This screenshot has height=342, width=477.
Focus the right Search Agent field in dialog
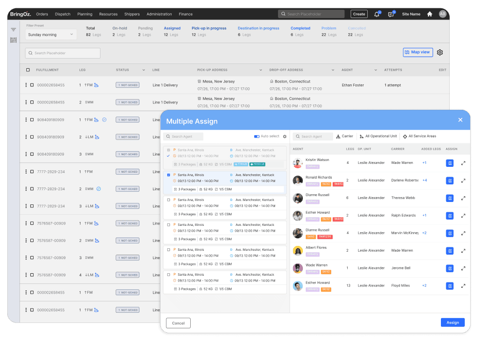(x=313, y=136)
